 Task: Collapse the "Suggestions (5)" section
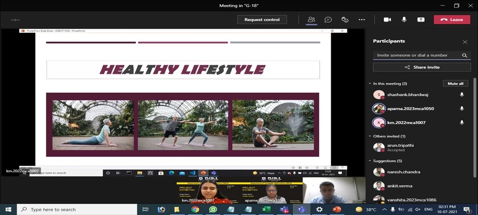coord(369,161)
